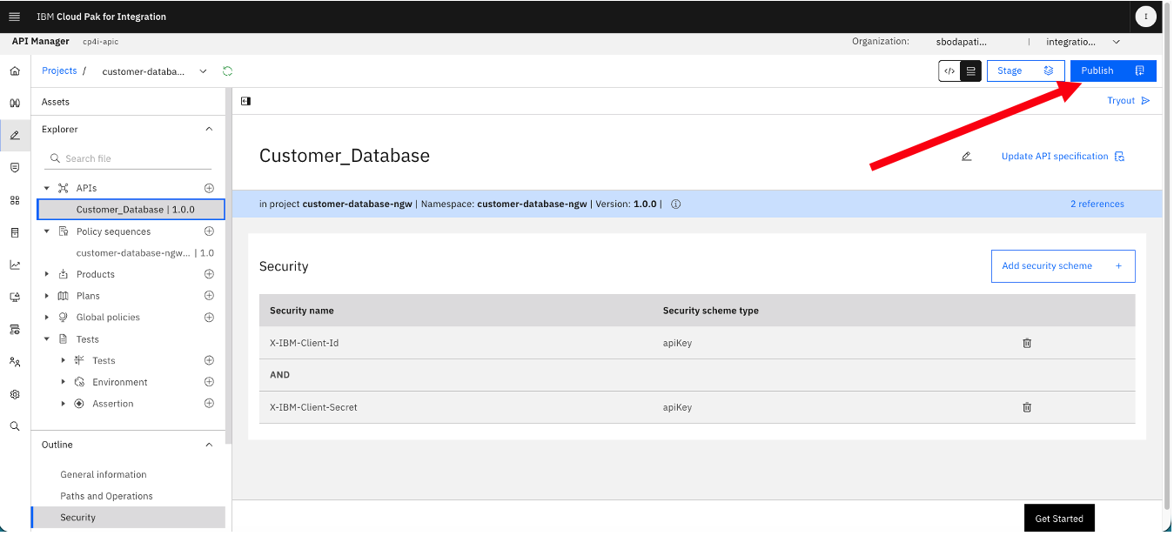Select General information in Outline

point(104,474)
